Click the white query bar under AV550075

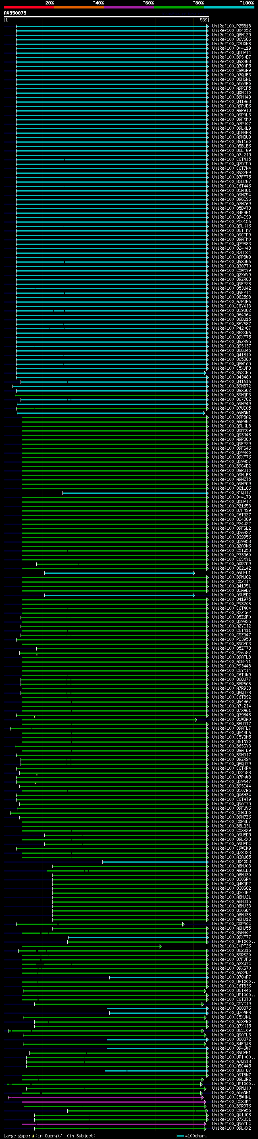pyautogui.click(x=106, y=17)
